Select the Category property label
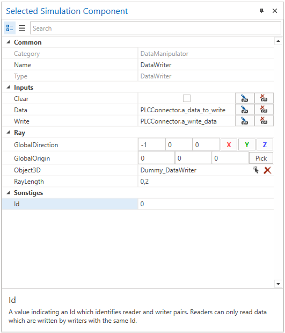 pos(27,54)
